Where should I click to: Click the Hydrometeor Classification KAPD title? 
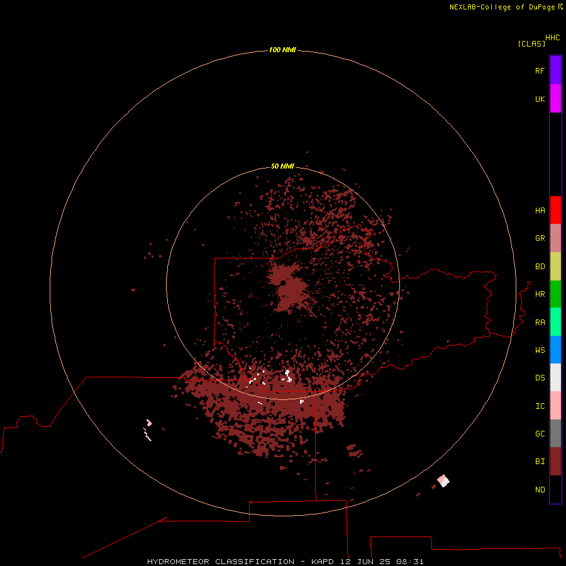285,562
